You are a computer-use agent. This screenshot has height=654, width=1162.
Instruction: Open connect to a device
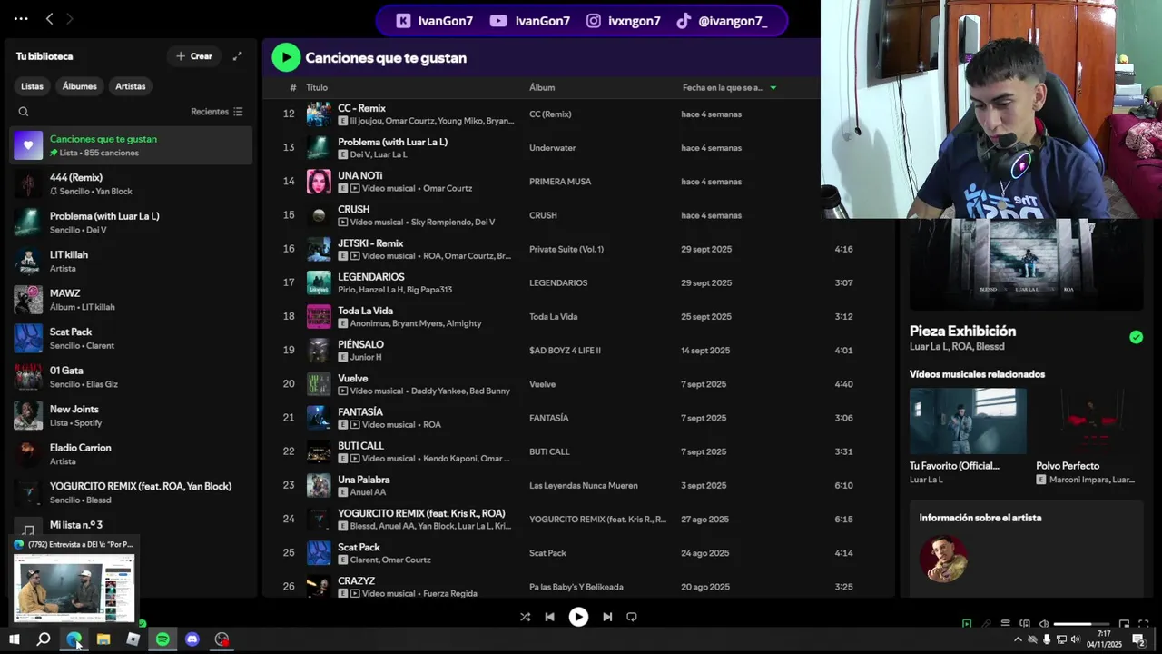tap(1025, 624)
